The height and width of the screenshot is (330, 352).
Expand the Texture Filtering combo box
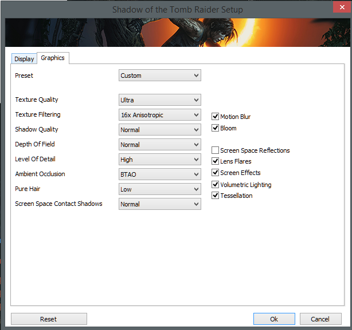[160, 115]
